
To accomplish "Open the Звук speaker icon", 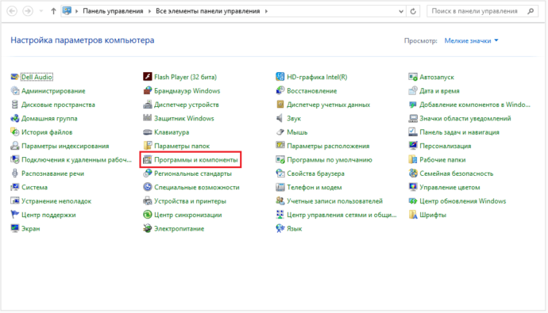I will point(280,118).
